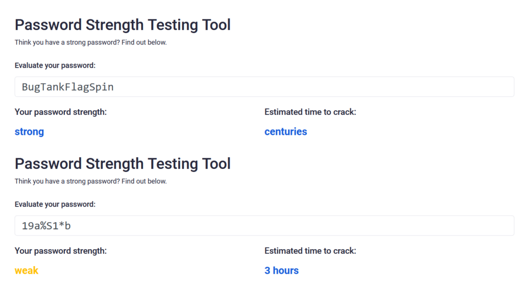Click the word 'Password' in the first heading
The height and width of the screenshot is (289, 523).
48,25
